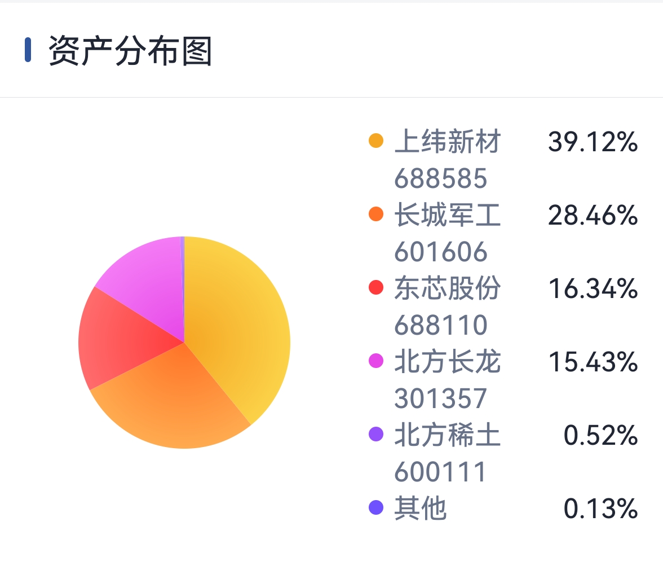Image resolution: width=663 pixels, height=587 pixels.
Task: Select the yellow legend dot for 上纬新材
Action: click(376, 141)
